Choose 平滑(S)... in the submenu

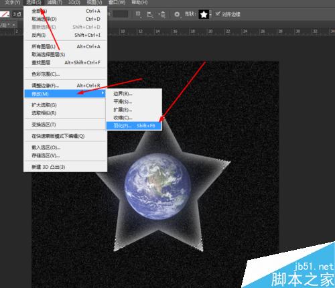[134, 102]
